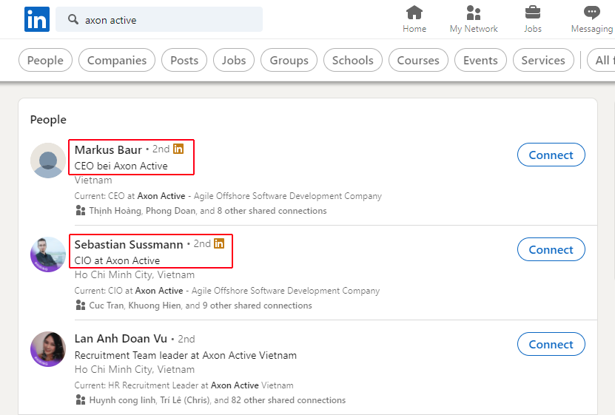
Task: Click the search magnifier icon
Action: (73, 19)
